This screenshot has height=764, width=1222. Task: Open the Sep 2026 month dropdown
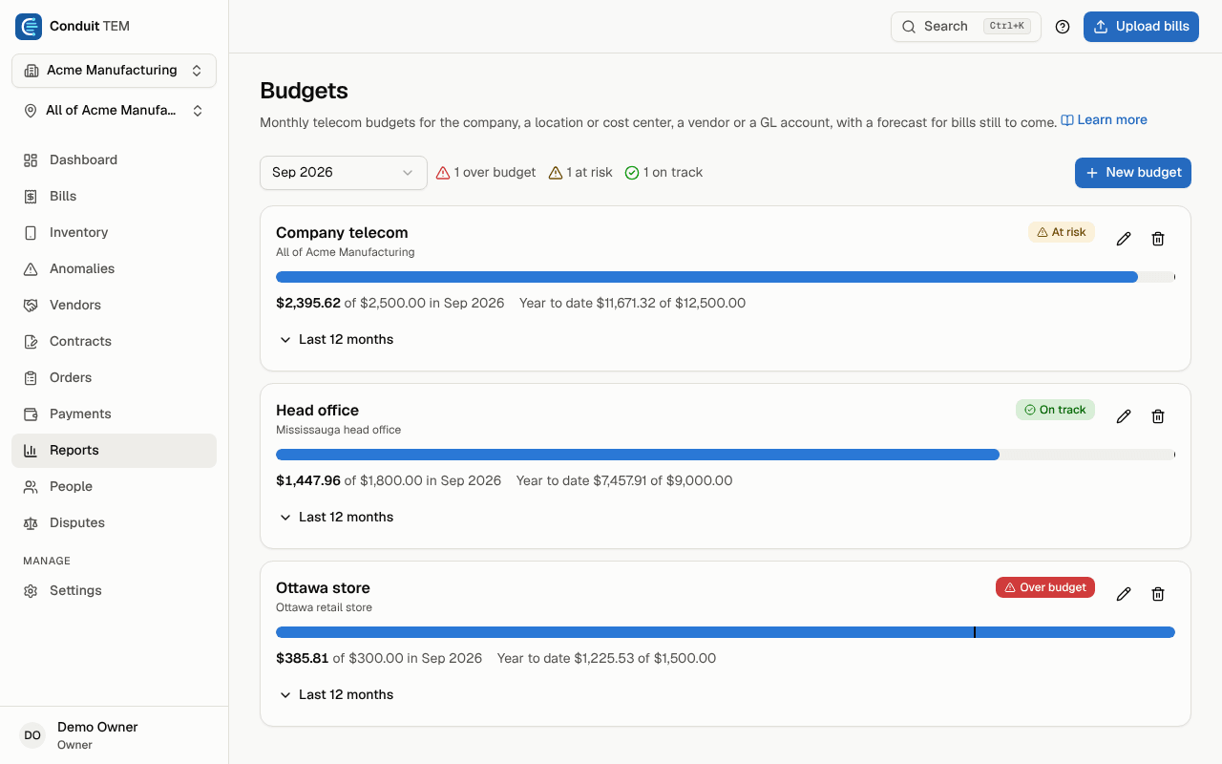click(343, 173)
